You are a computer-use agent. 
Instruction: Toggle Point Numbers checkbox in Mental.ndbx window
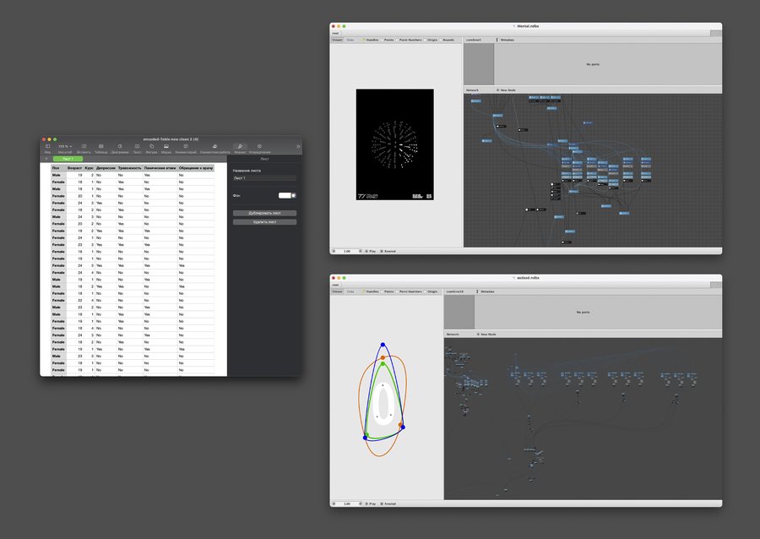tap(397, 40)
